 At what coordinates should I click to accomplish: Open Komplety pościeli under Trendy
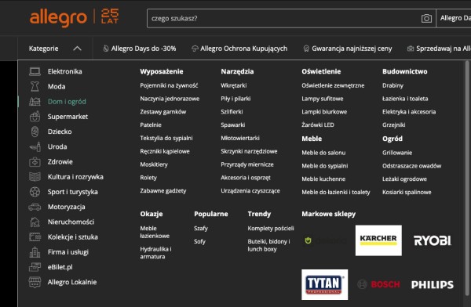[271, 228]
